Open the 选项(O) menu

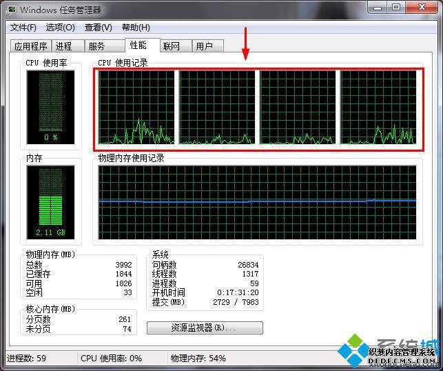[x=60, y=28]
